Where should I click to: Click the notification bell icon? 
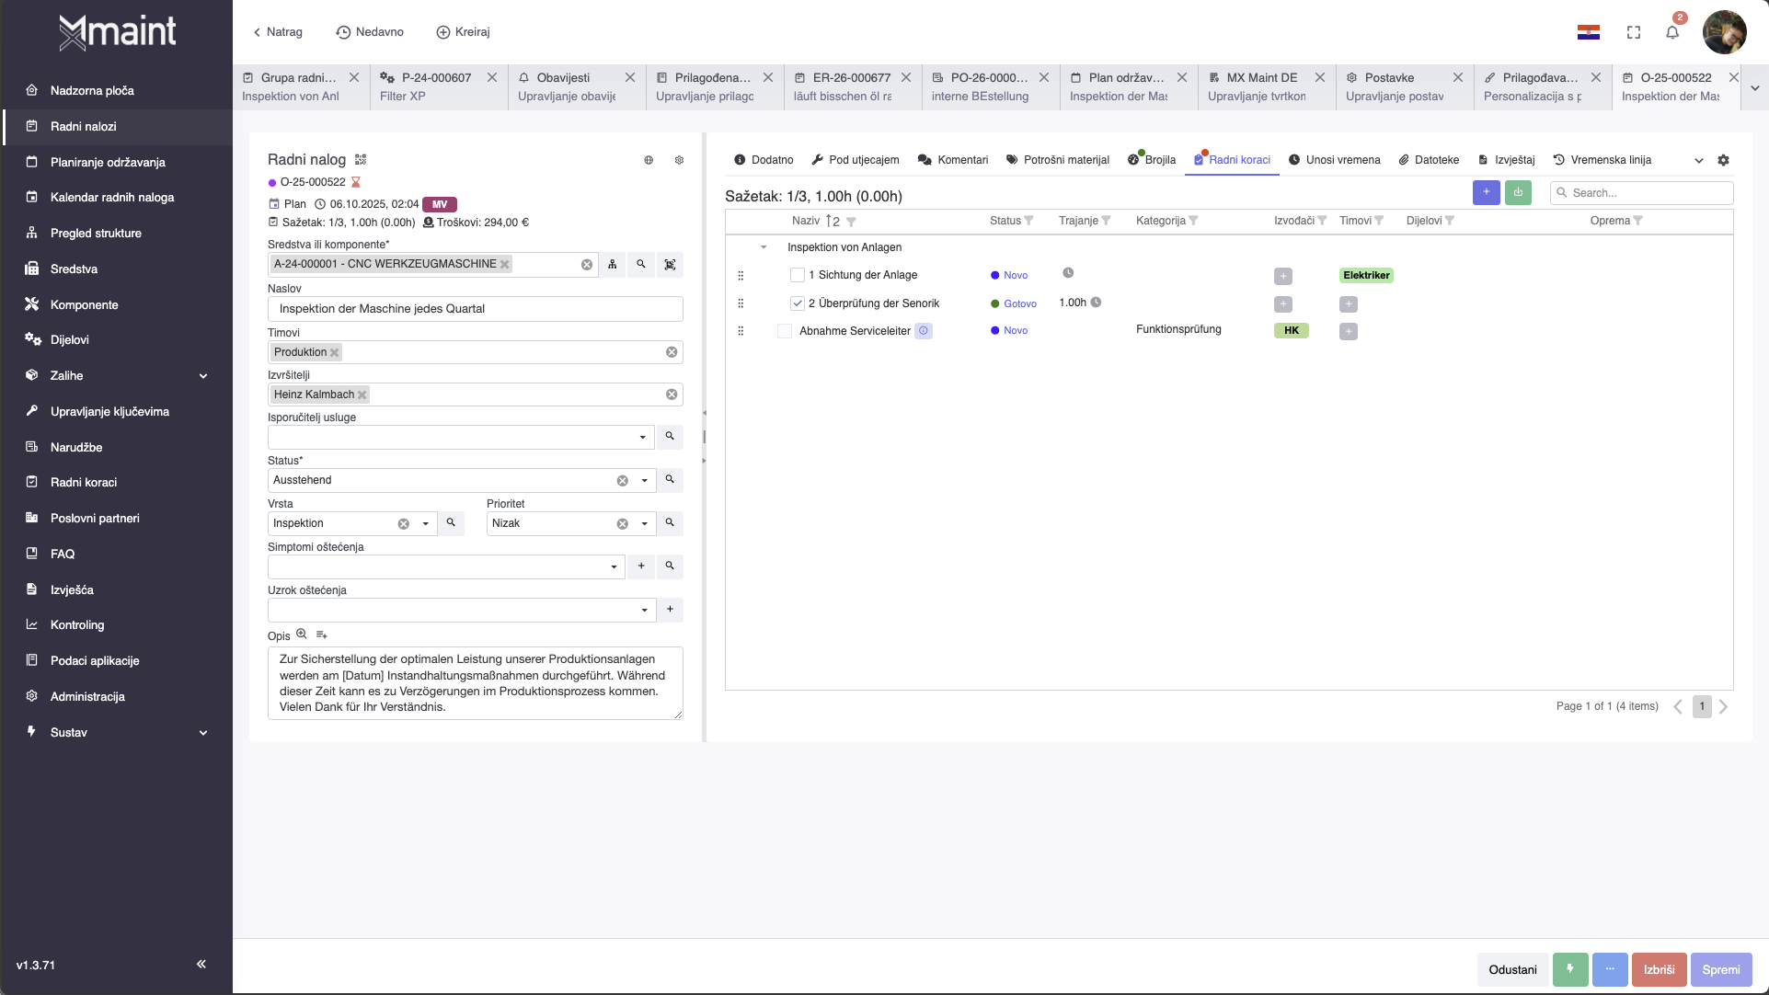pos(1672,32)
